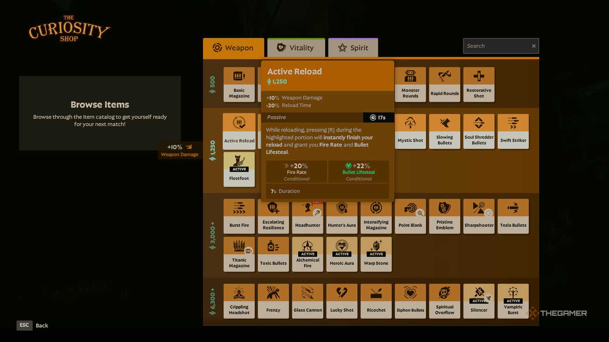The width and height of the screenshot is (609, 342).
Task: Pick the Swift Striker item
Action: 513,131
